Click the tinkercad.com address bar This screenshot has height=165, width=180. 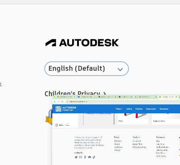click(x=123, y=102)
